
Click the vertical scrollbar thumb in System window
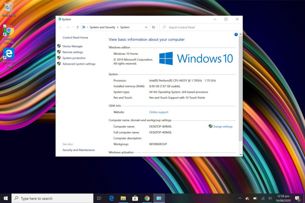point(241,89)
